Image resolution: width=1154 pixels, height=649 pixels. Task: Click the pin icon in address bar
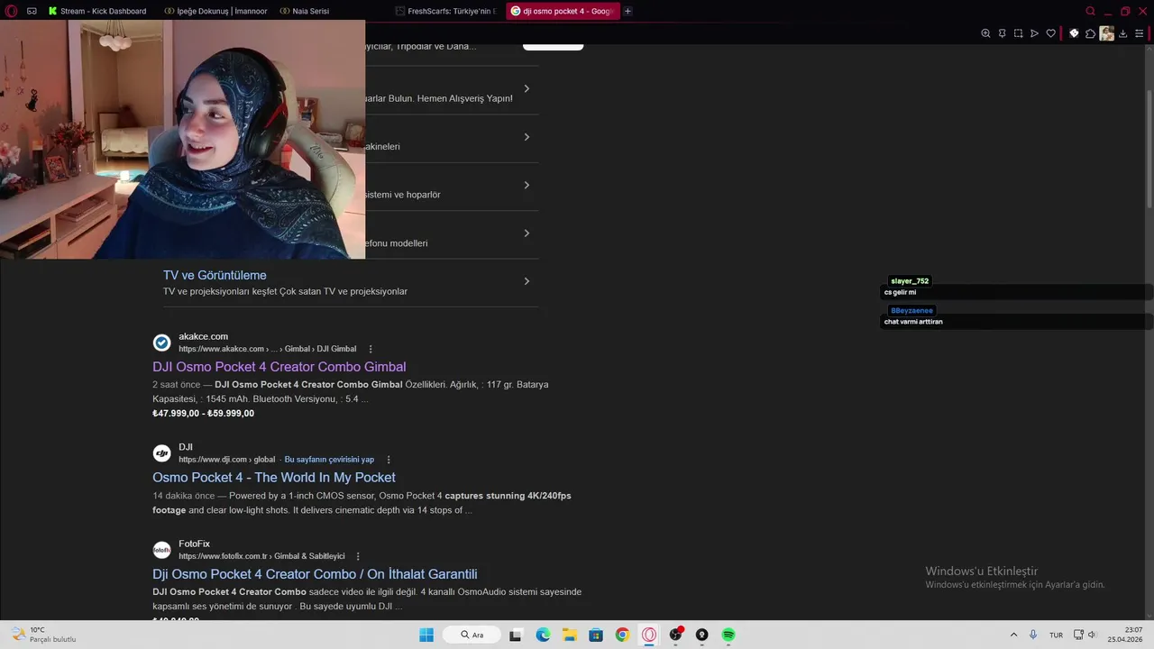1002,33
